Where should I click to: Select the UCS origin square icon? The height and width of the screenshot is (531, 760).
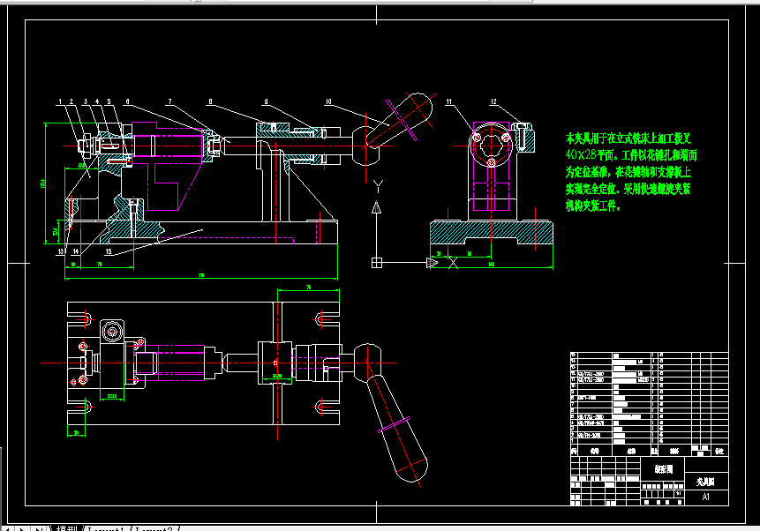[x=377, y=263]
